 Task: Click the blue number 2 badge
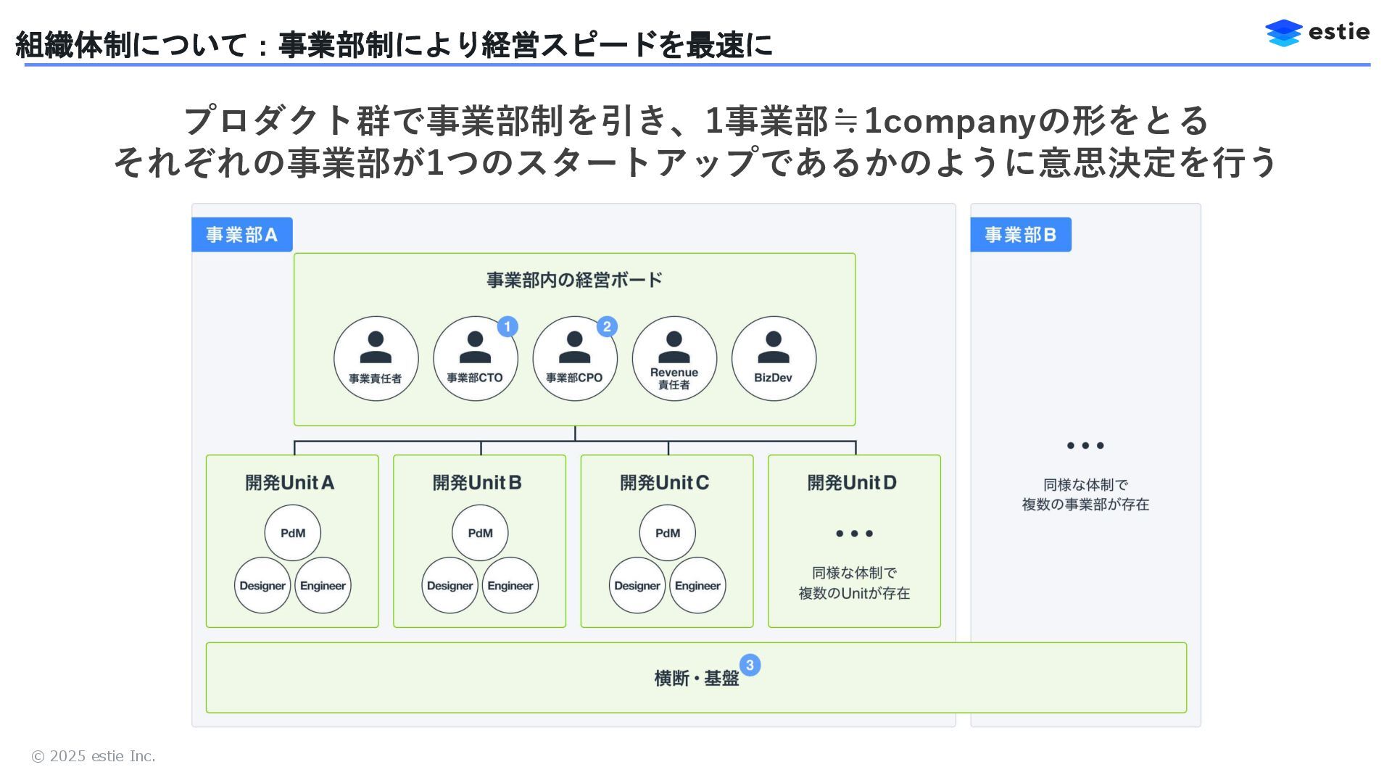(607, 326)
